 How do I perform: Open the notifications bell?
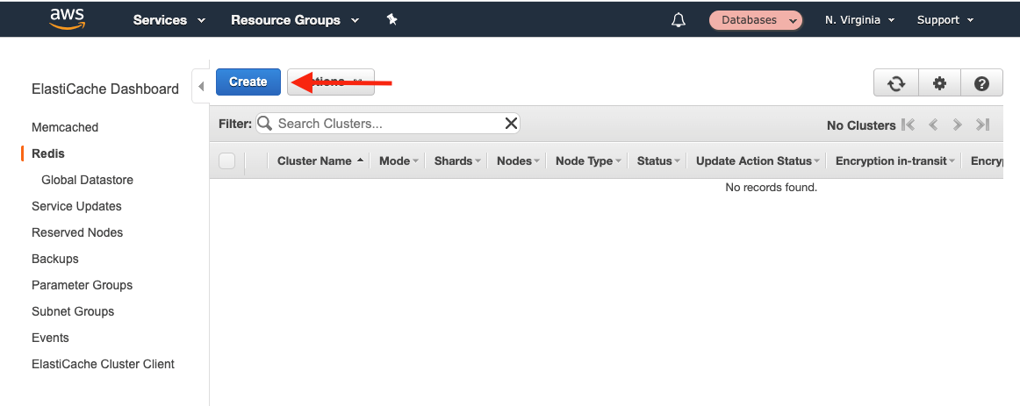(678, 20)
